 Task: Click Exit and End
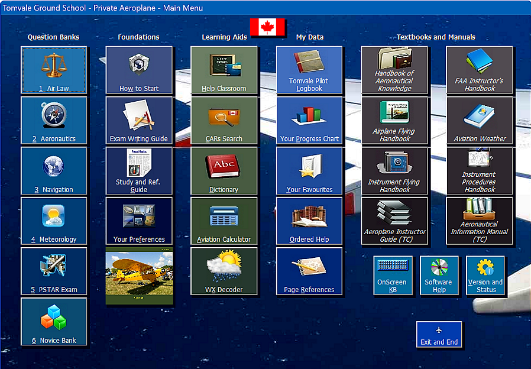click(x=439, y=335)
